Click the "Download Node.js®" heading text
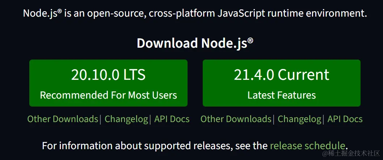The image size is (383, 160). point(195,43)
